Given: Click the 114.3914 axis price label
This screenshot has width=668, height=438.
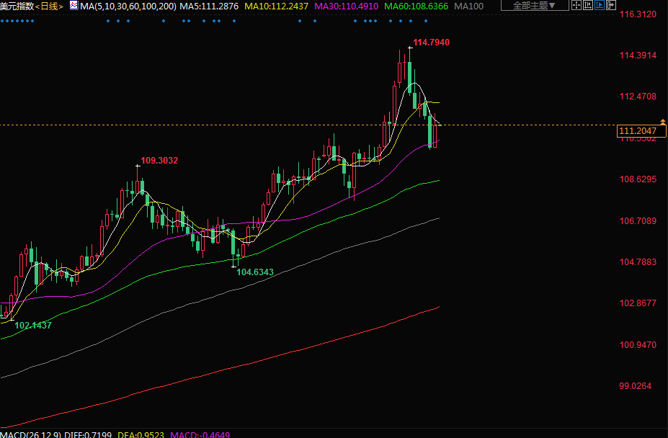Looking at the screenshot, I should click(x=638, y=55).
